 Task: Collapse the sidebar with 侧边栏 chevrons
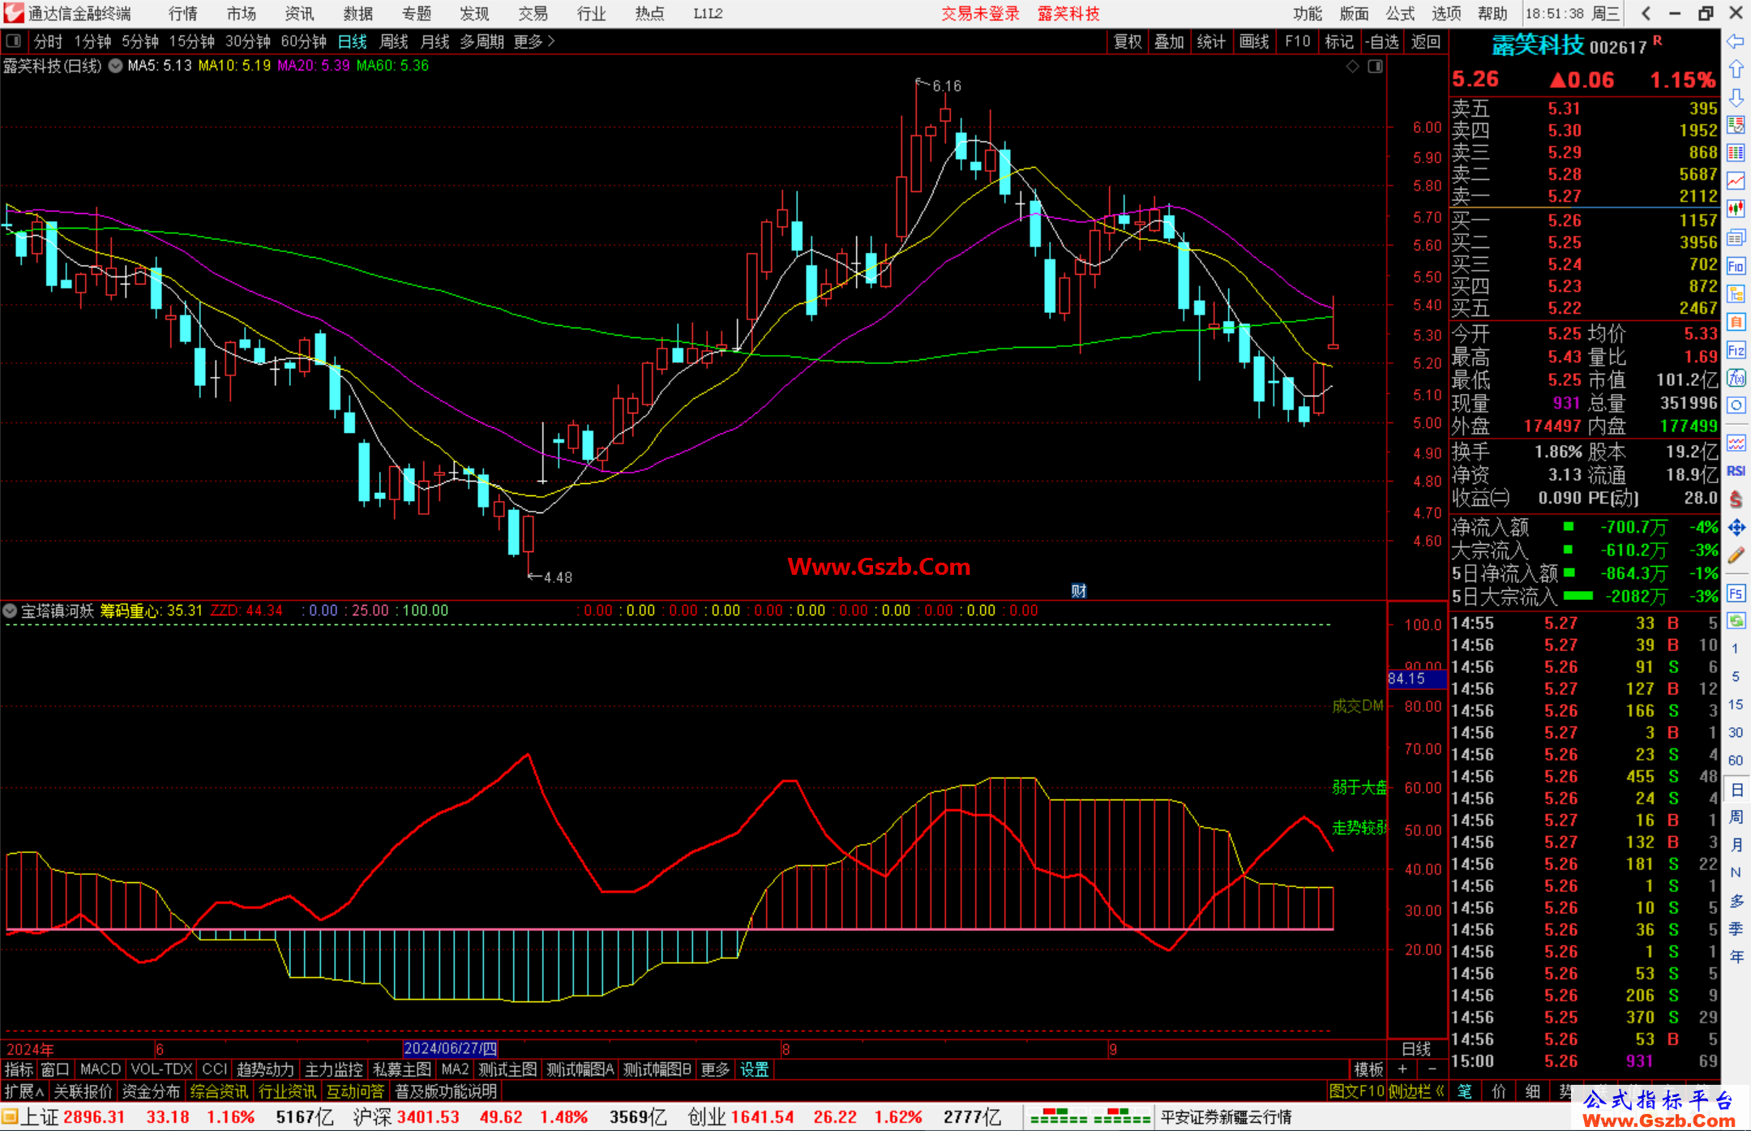click(x=1417, y=1091)
